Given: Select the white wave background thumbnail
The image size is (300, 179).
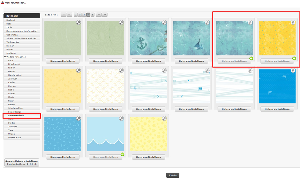Looking at the screenshot, I should click(x=106, y=134).
